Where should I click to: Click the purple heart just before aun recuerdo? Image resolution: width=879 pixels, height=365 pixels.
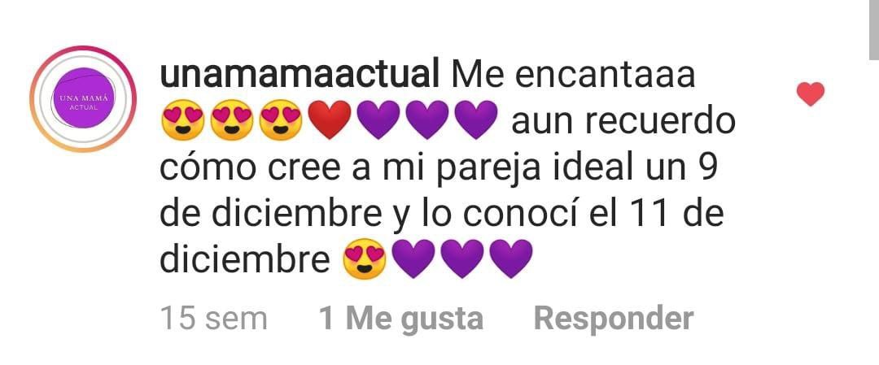click(x=476, y=119)
